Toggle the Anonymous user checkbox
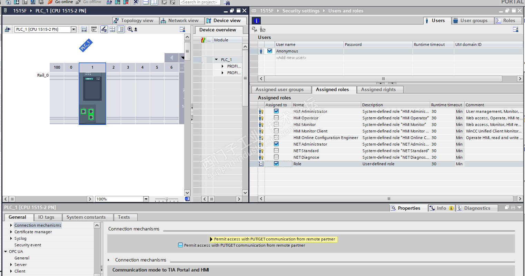 (270, 51)
